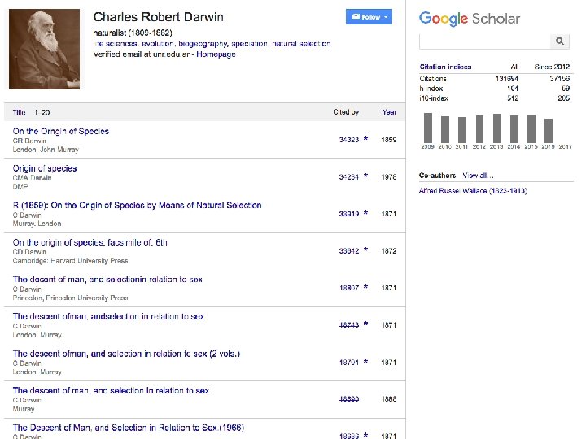Click the asterisk beside 33642 citation count
Screen dimensions: 586x439
click(366, 250)
